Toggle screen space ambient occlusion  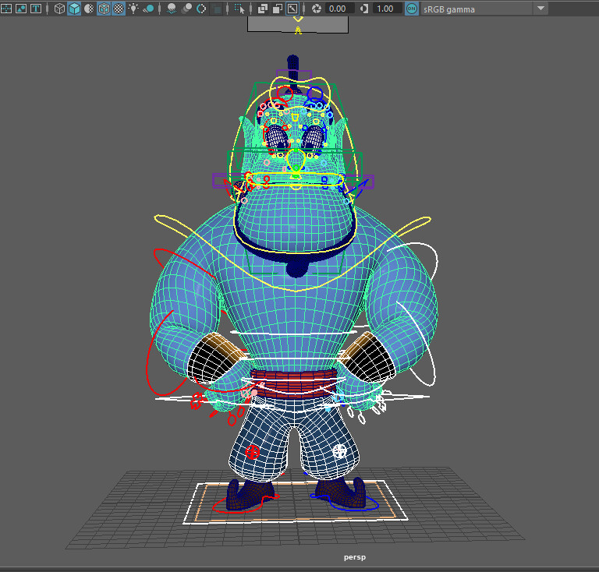(x=172, y=9)
